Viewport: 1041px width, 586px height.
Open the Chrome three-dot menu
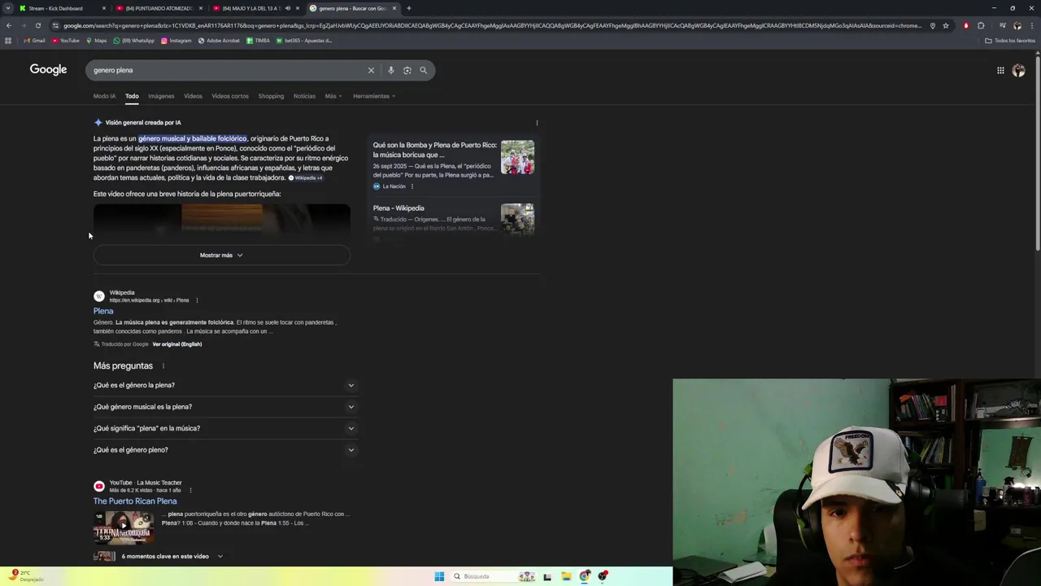[x=1031, y=25]
